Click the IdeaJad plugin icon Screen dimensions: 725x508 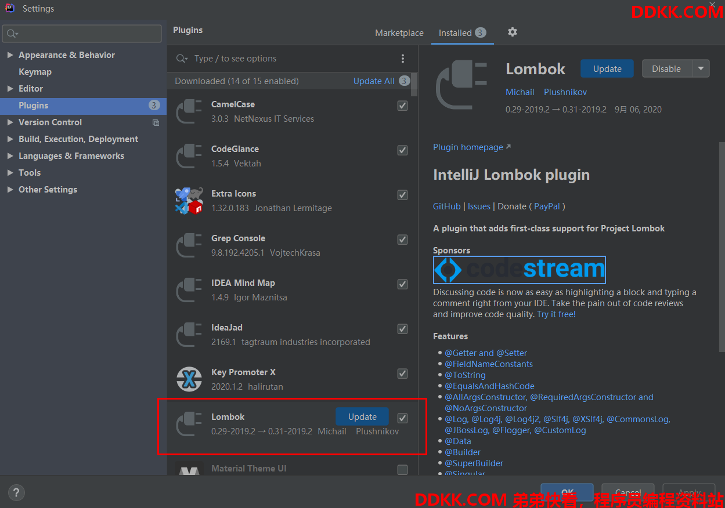click(189, 335)
